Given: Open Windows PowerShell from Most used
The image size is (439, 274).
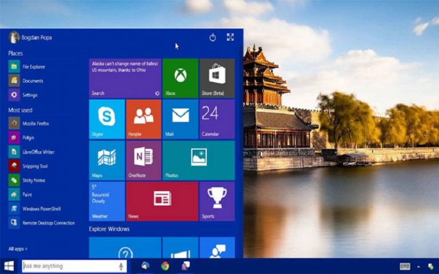Looking at the screenshot, I should click(x=35, y=208).
